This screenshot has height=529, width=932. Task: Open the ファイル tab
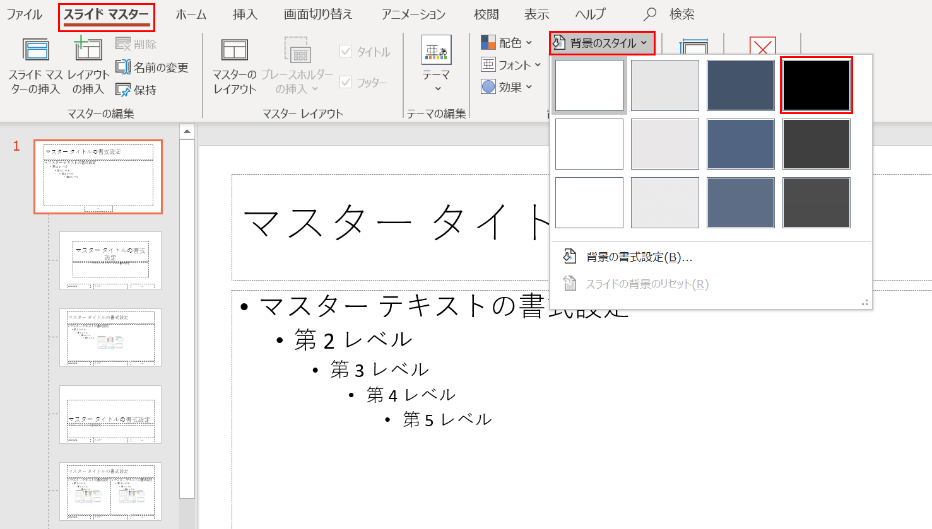[25, 15]
